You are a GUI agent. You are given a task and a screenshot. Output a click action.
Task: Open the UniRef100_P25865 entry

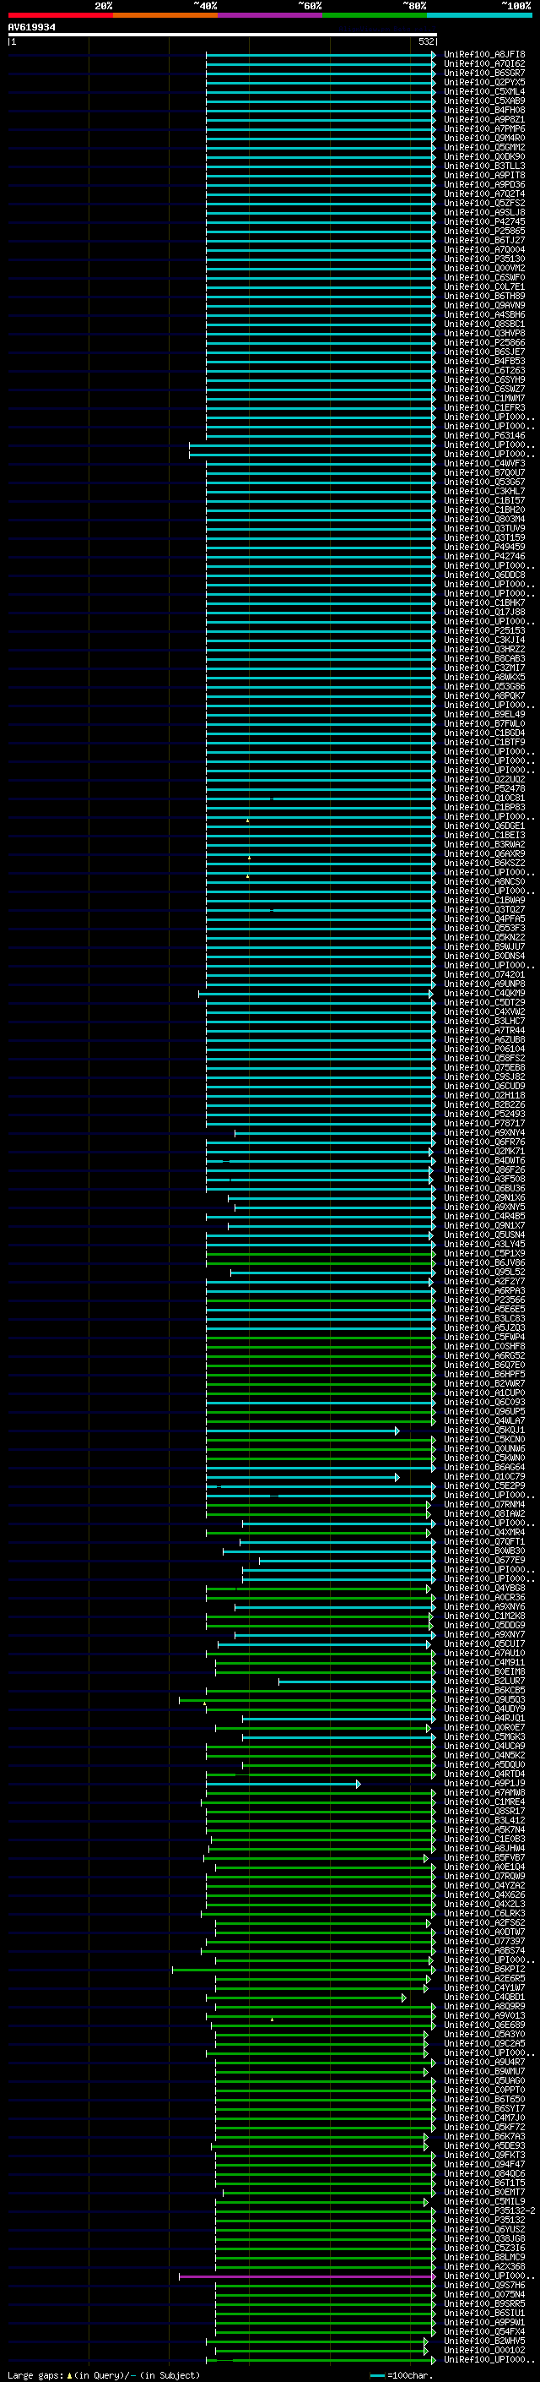point(484,232)
